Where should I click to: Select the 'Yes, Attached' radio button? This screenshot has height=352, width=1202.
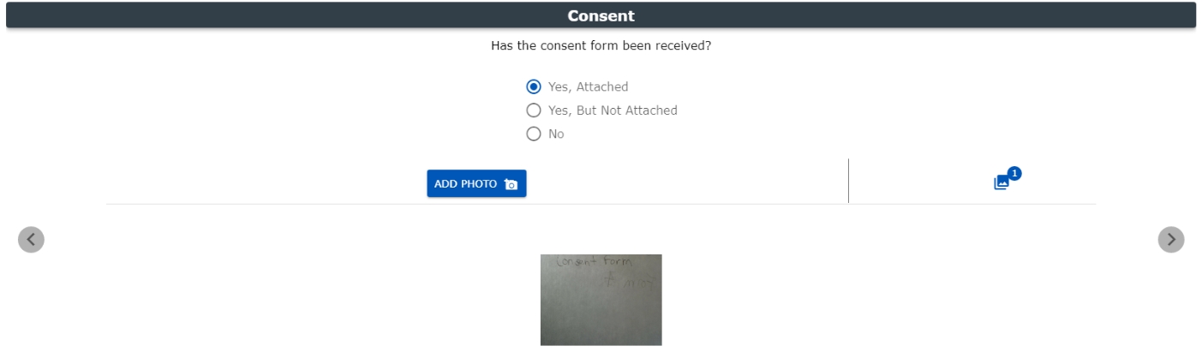tap(534, 87)
